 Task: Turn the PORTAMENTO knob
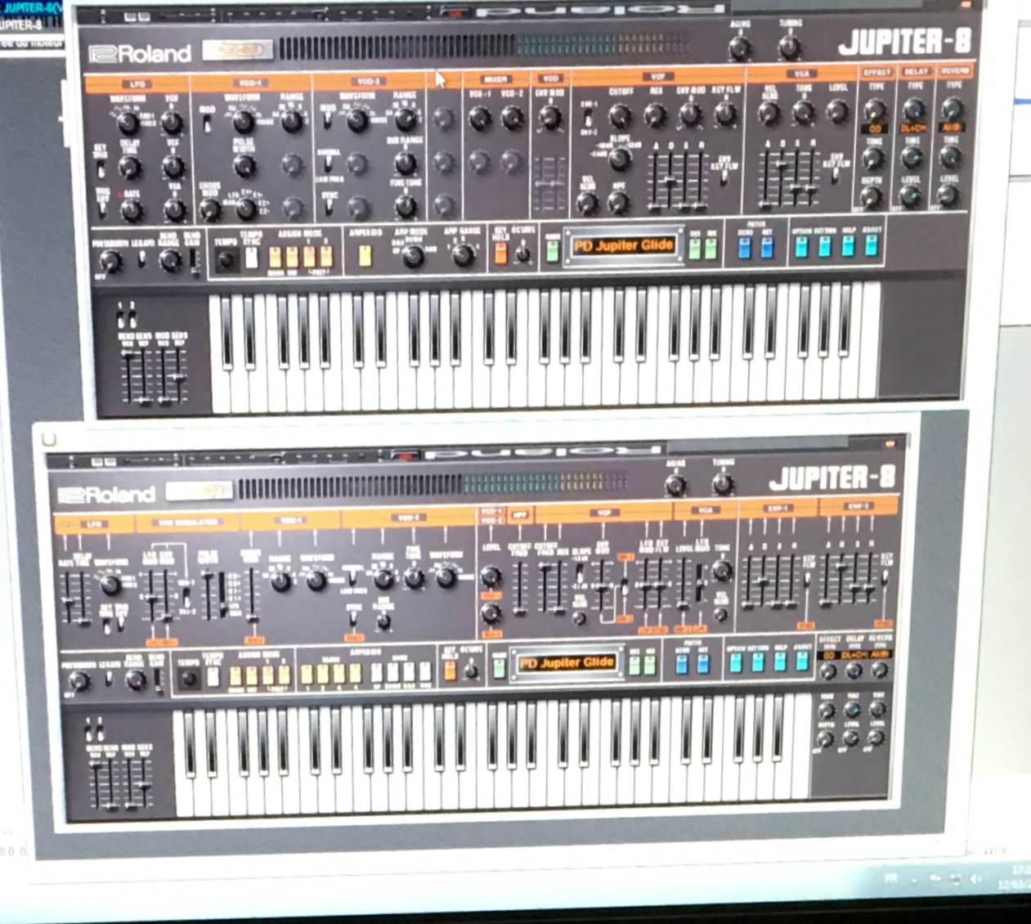click(109, 260)
